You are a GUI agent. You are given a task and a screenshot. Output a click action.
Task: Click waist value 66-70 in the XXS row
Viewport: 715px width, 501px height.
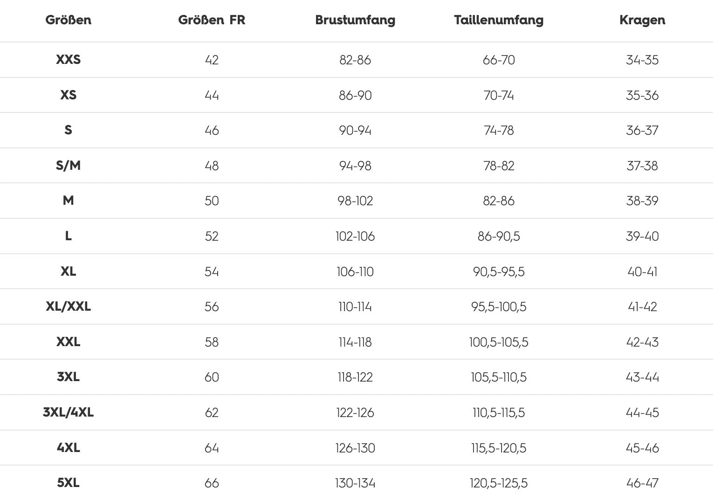499,60
